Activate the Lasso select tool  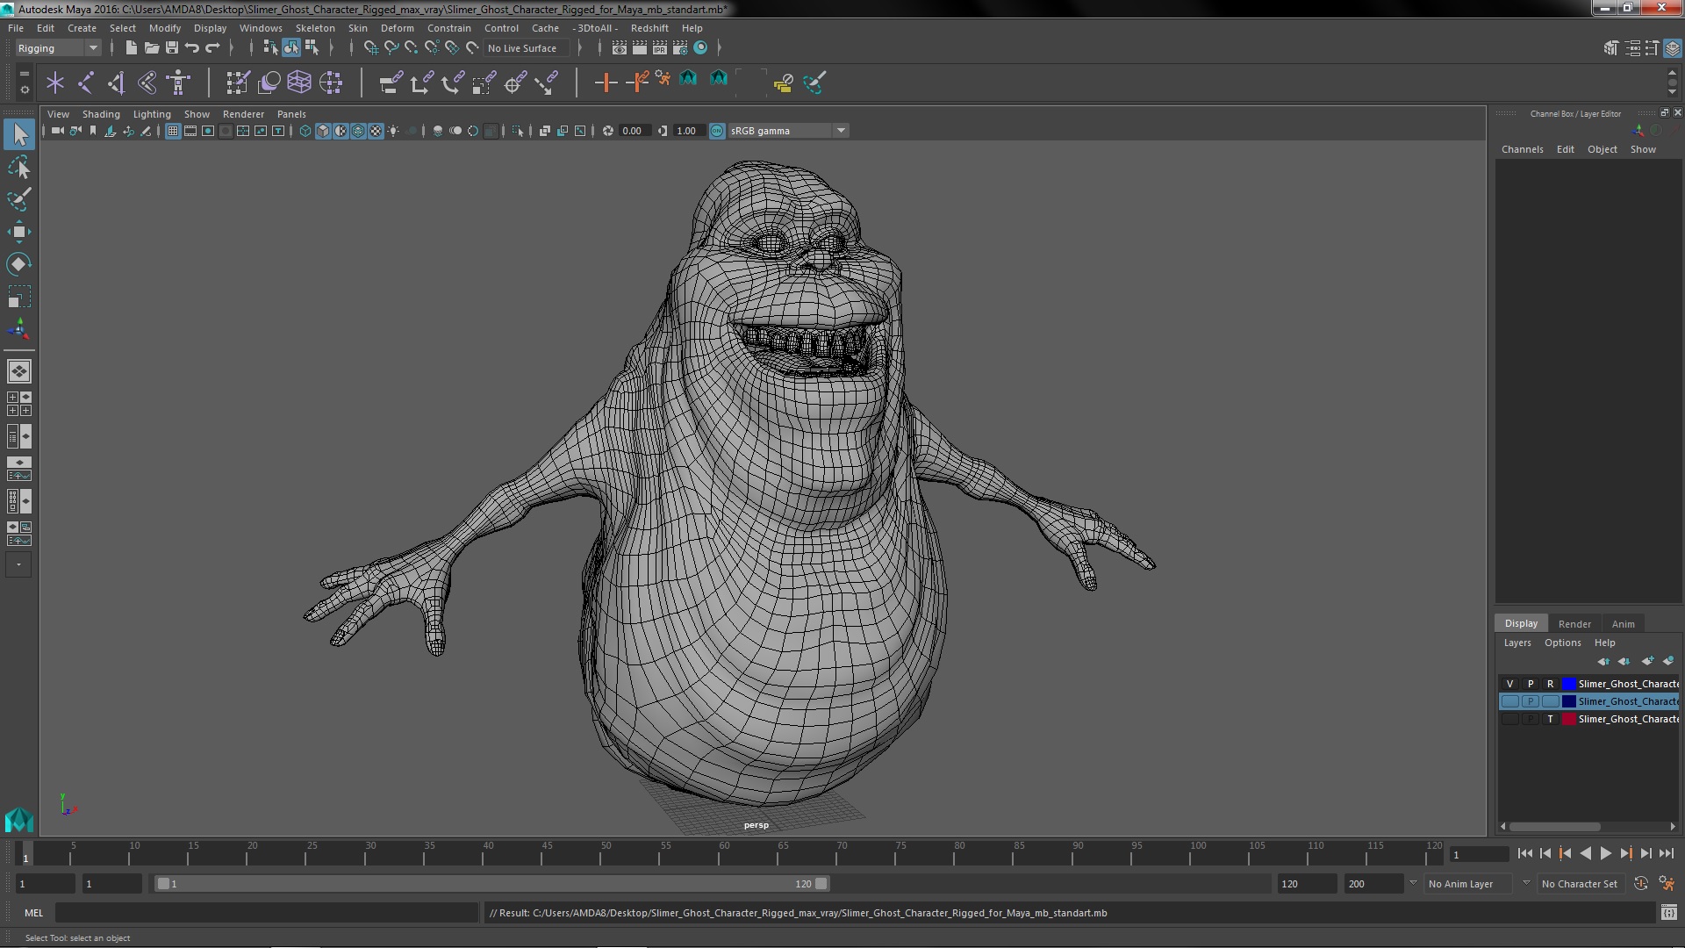(18, 167)
